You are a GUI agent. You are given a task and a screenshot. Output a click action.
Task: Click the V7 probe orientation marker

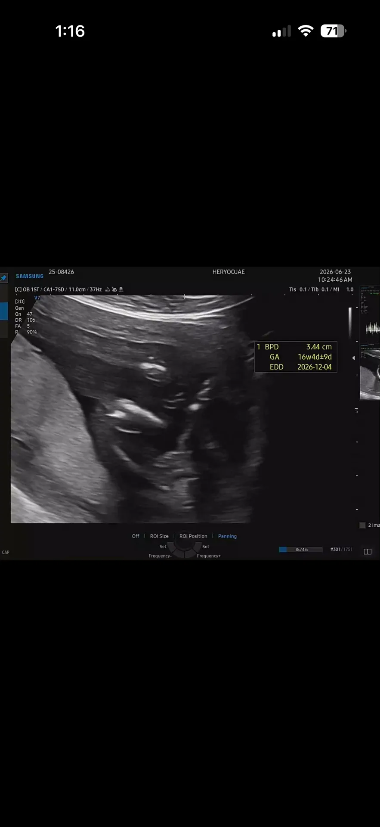37,298
